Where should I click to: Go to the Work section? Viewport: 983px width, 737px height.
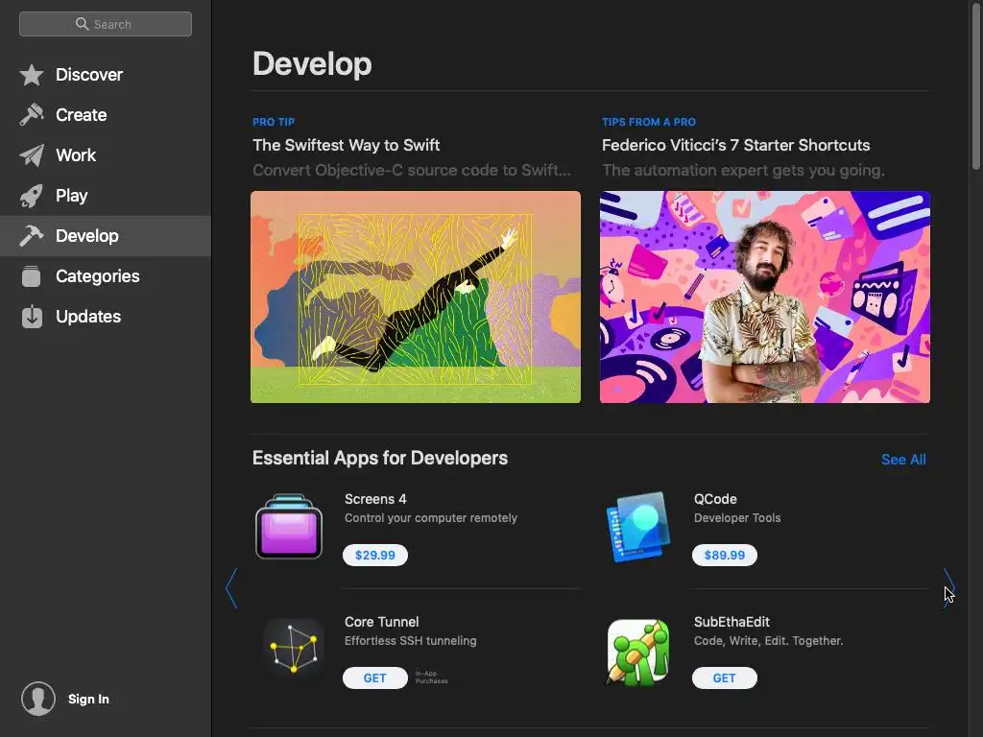coord(106,155)
